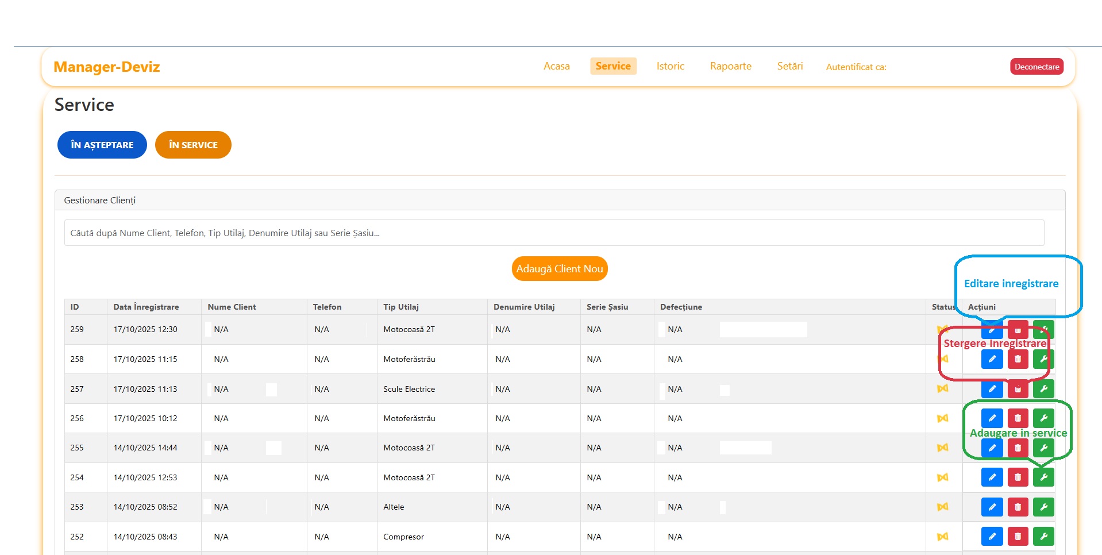Switch to the Rapoarte tab
This screenshot has width=1102, height=555.
click(730, 66)
